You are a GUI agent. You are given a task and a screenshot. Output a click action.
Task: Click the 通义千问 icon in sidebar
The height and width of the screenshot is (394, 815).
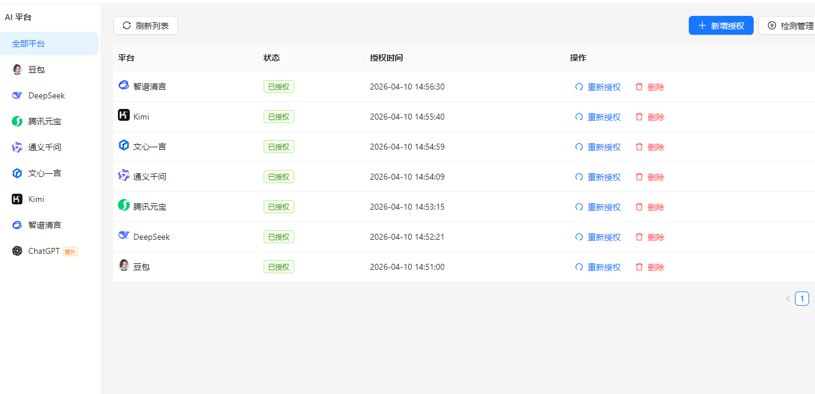pos(17,147)
